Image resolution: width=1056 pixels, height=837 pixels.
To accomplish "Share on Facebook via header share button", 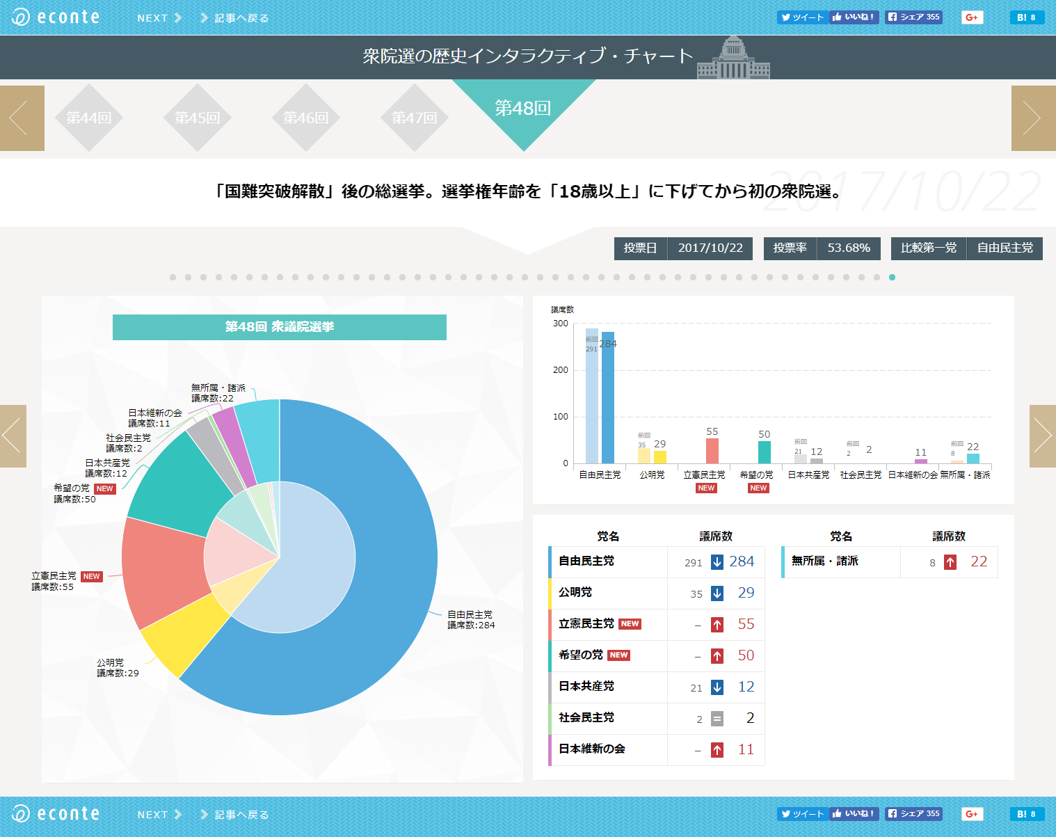I will (x=913, y=17).
